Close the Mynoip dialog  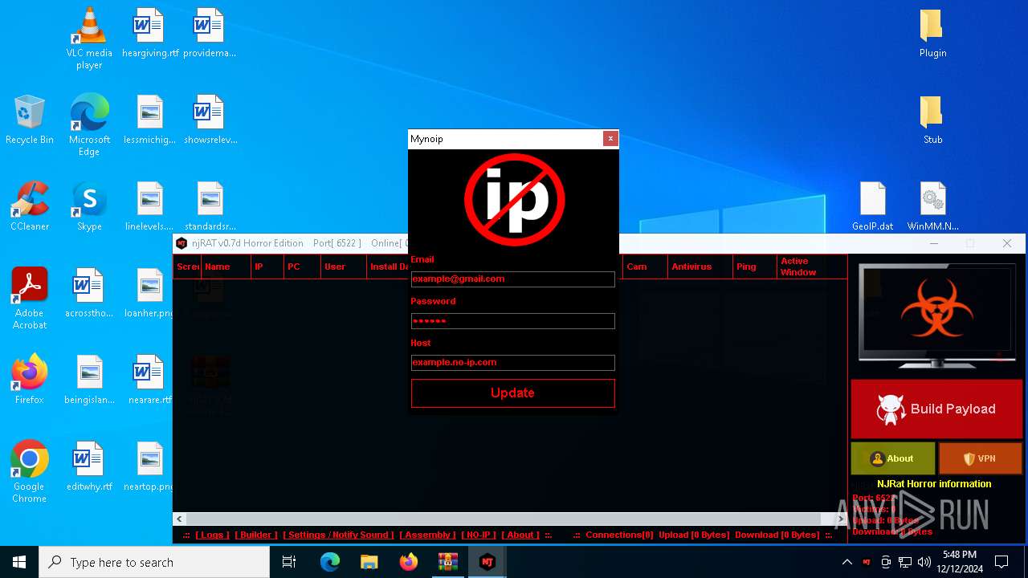tap(610, 138)
